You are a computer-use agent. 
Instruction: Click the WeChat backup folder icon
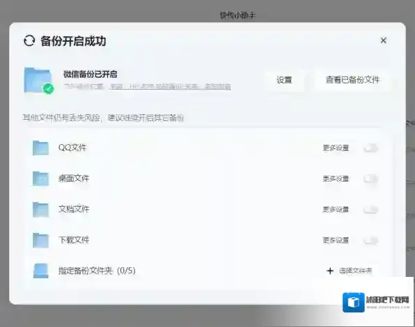38,81
